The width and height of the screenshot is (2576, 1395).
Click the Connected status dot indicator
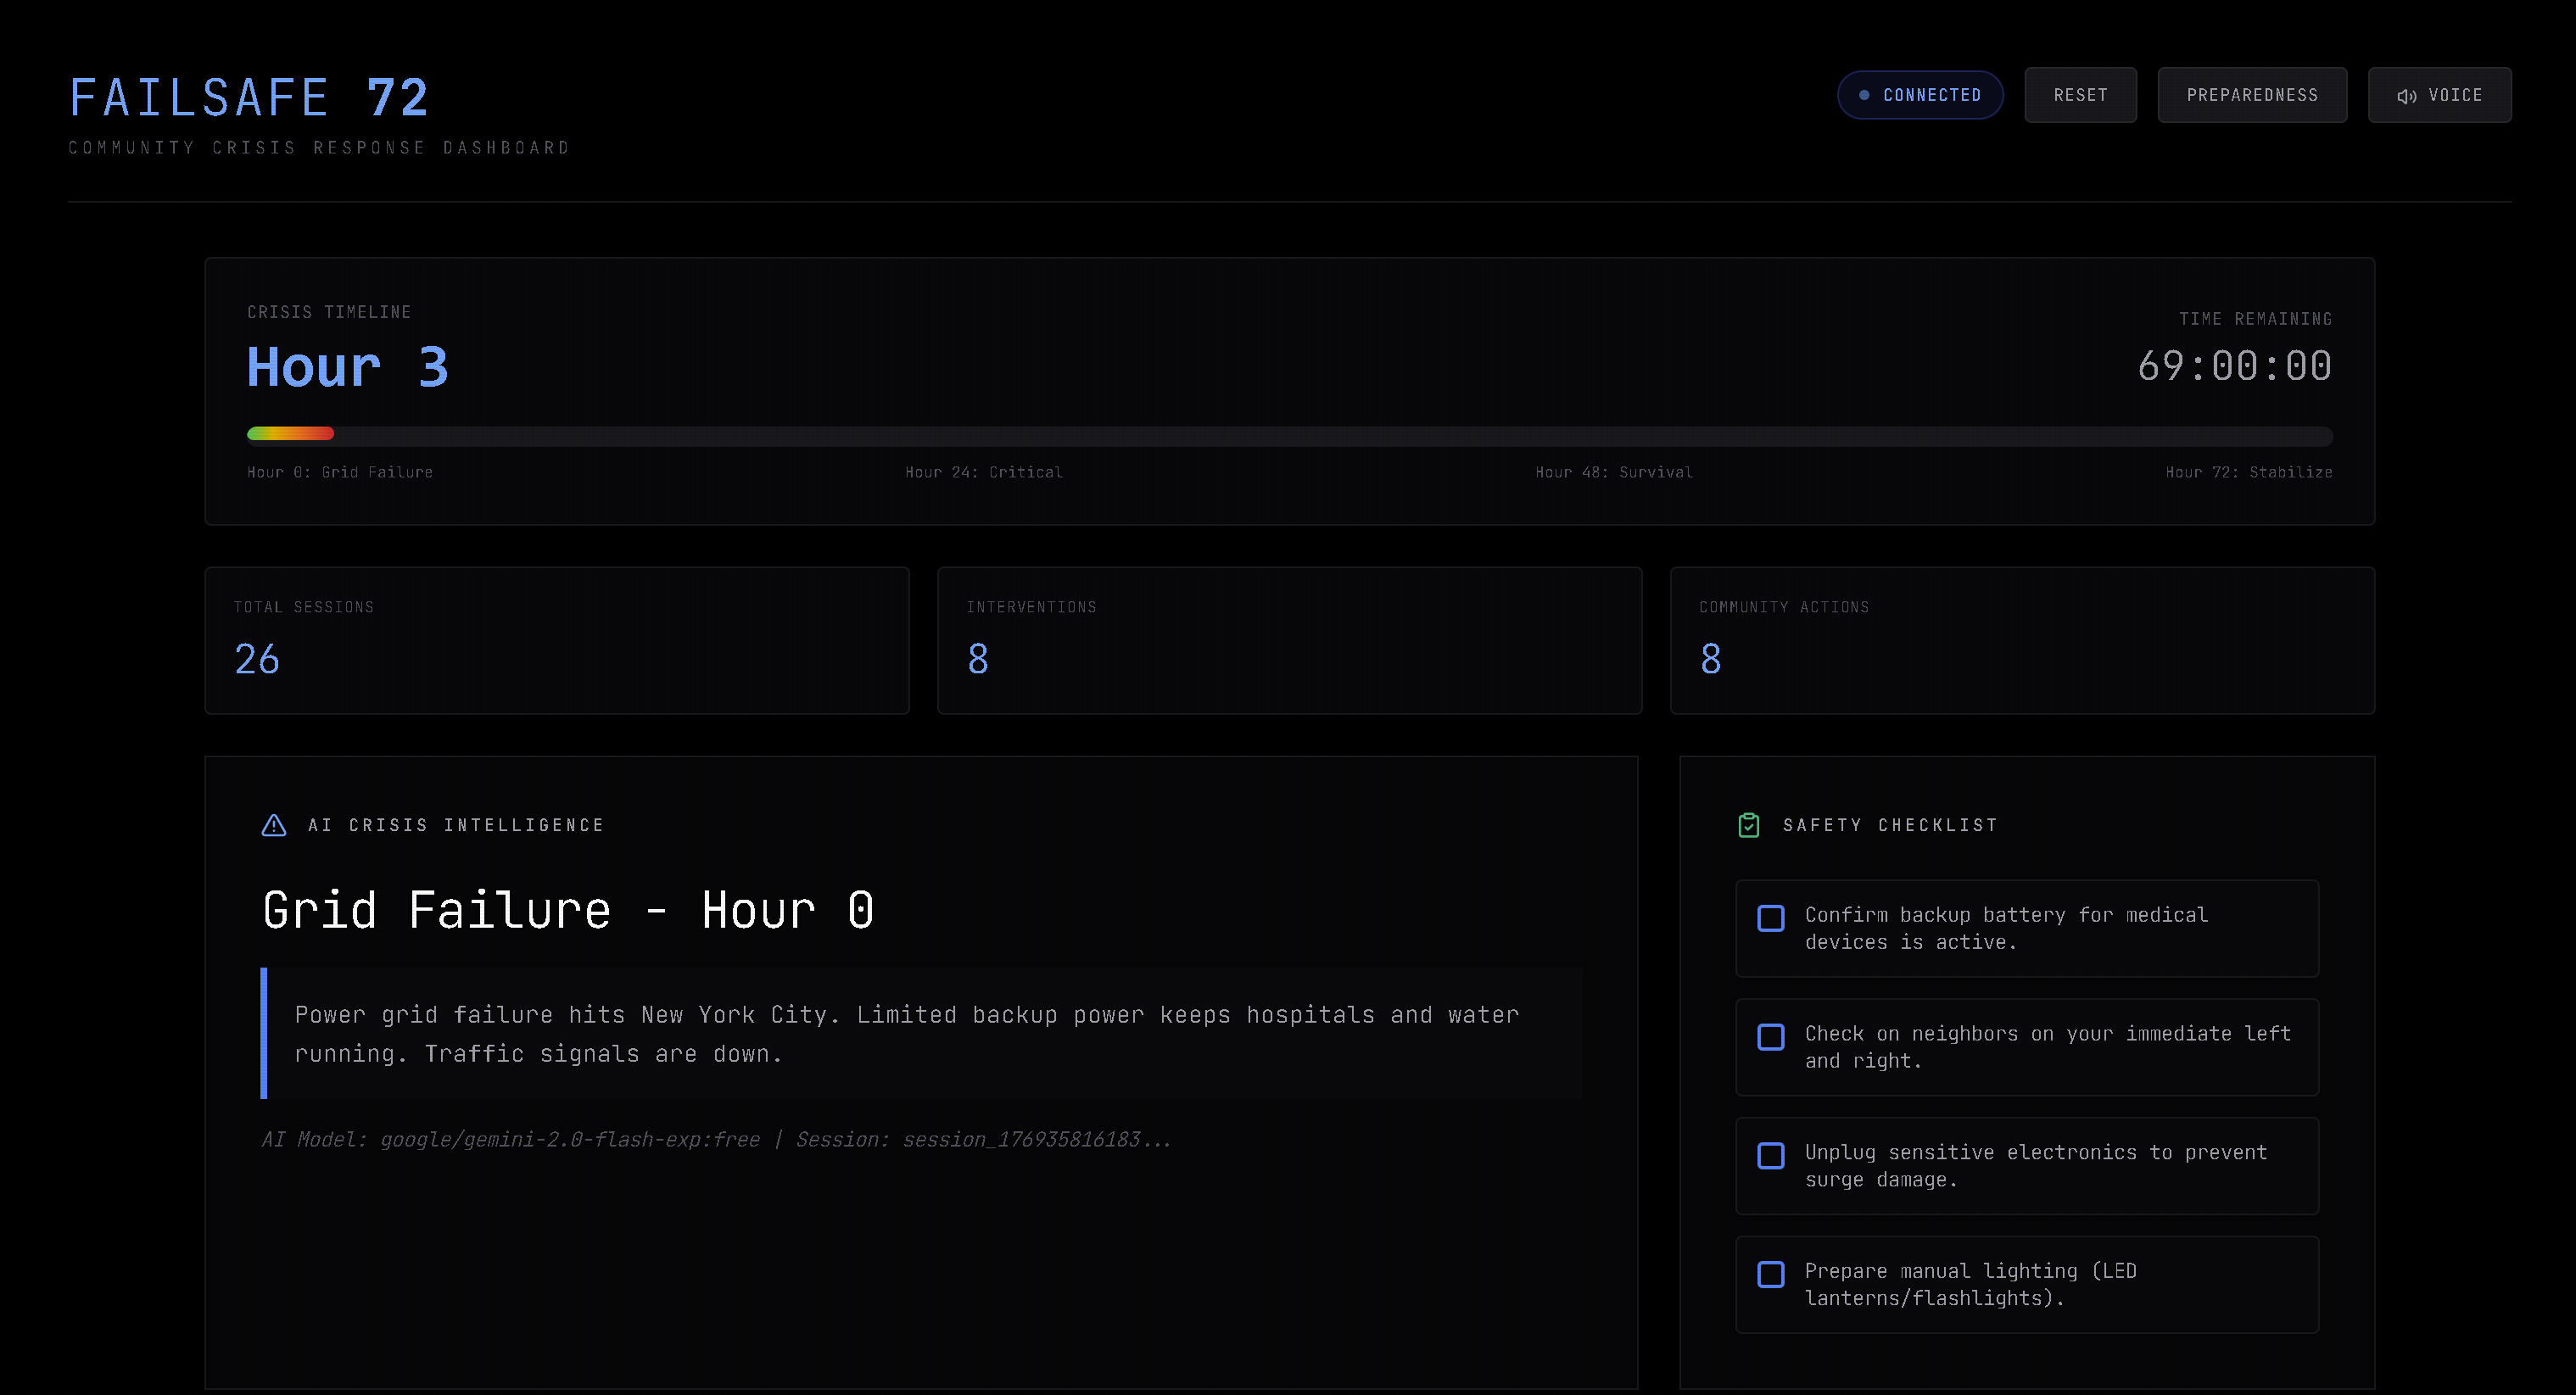pos(1864,95)
